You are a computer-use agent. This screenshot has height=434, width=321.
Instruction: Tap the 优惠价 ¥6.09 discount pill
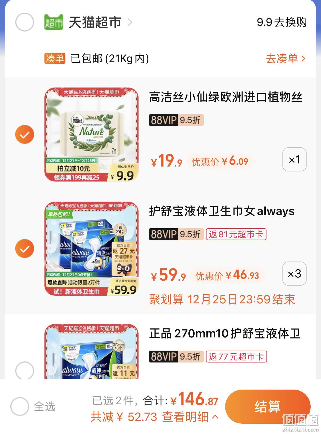[x=220, y=161]
